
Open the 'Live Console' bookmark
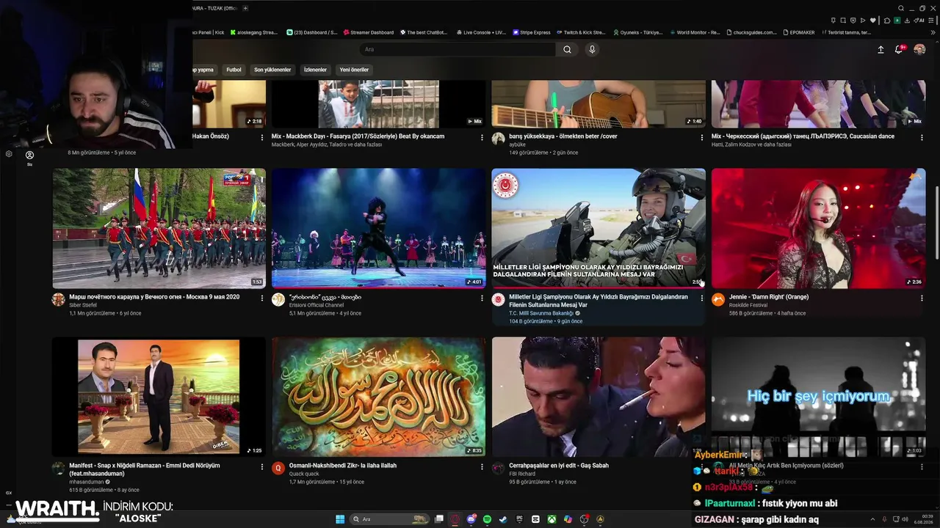coord(481,32)
